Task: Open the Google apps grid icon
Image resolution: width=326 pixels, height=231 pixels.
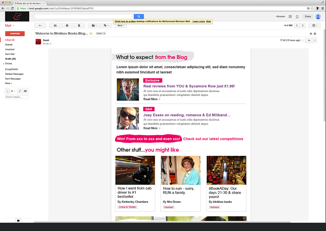Action: pos(290,16)
